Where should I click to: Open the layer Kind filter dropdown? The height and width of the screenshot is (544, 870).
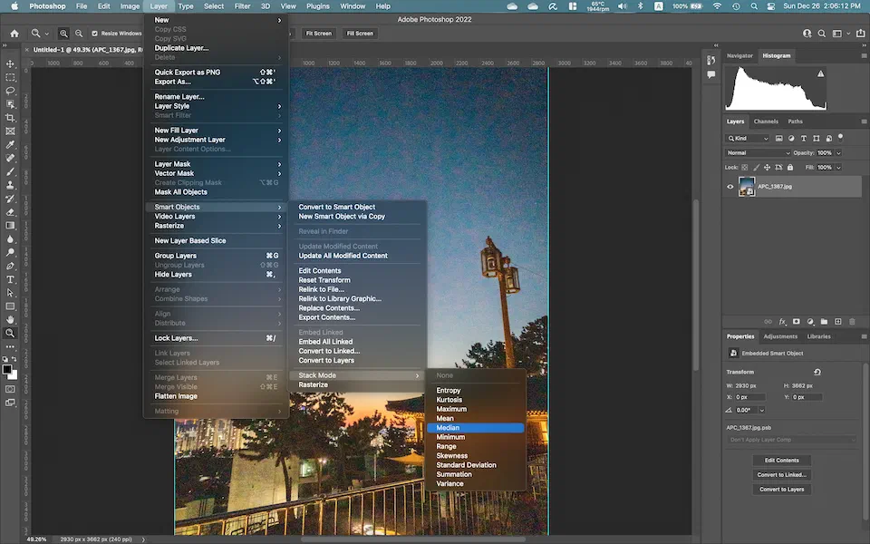748,138
